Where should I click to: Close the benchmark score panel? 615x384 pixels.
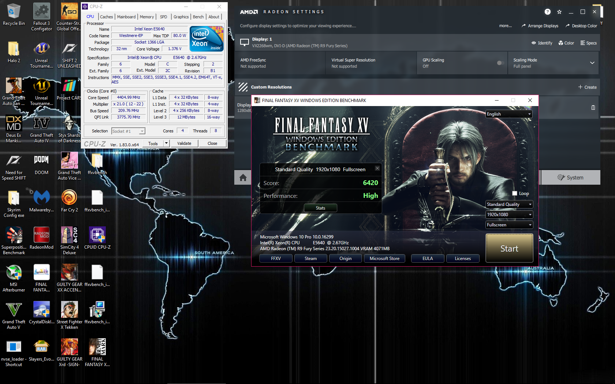pyautogui.click(x=377, y=168)
